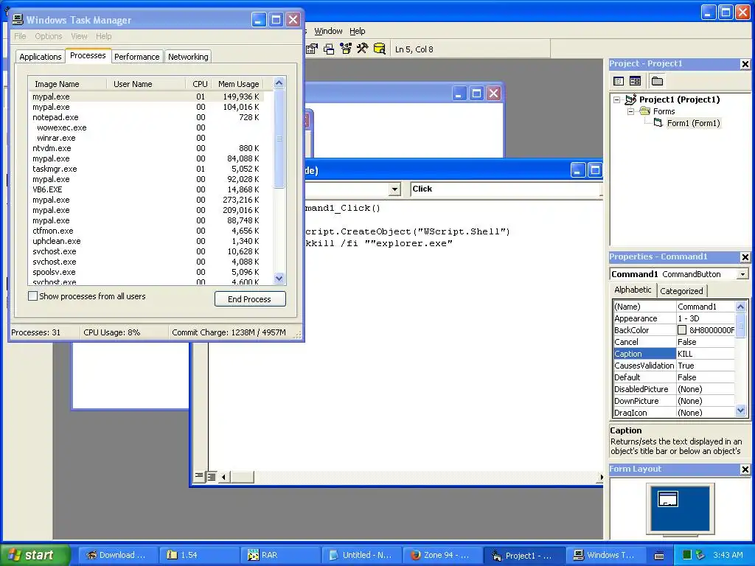Toggle Folders icon in Project panel

click(657, 81)
